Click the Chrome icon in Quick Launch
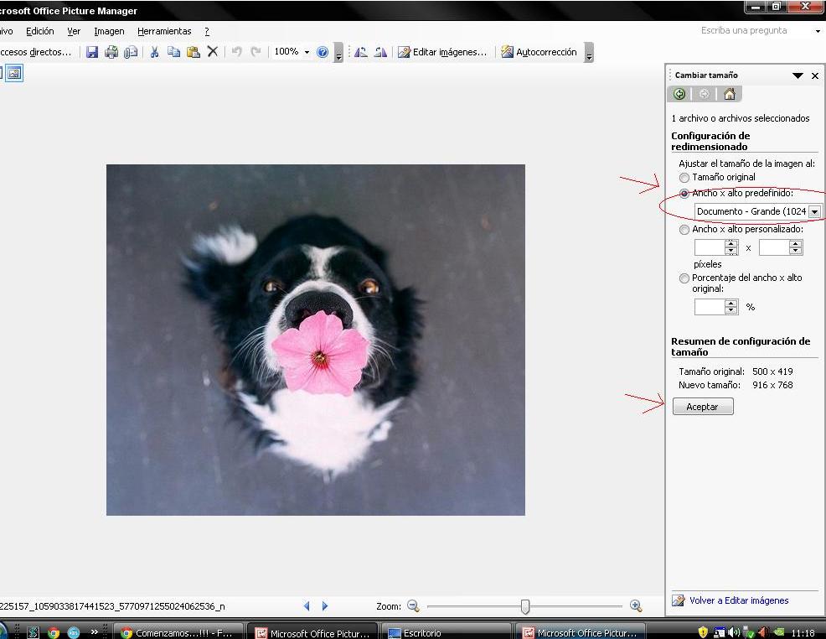Screen dimensions: 826x639 coord(54,632)
